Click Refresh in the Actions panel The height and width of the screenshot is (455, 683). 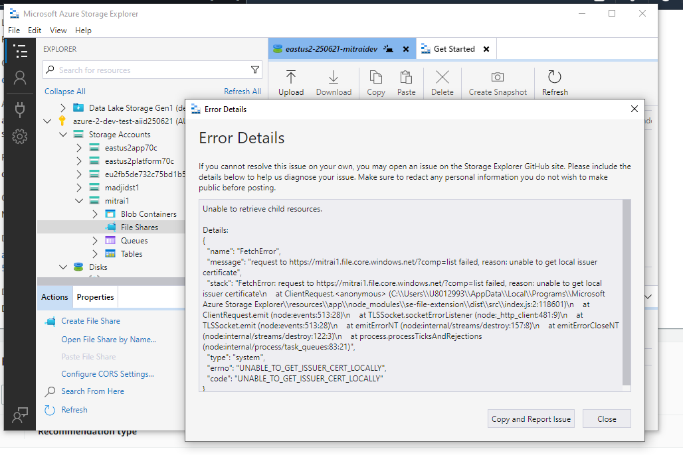coord(74,410)
